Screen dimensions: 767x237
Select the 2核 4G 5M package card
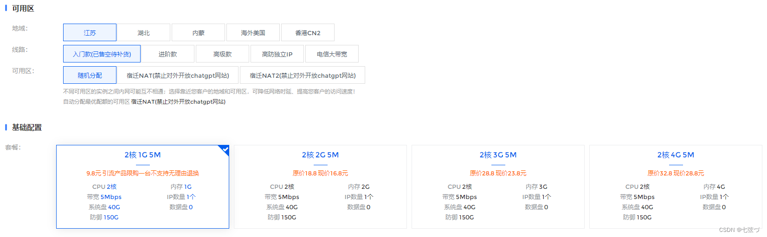click(676, 187)
